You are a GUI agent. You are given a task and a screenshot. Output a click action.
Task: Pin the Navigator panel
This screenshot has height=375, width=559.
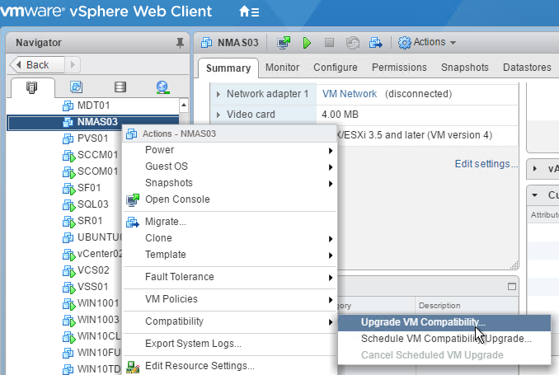point(180,43)
